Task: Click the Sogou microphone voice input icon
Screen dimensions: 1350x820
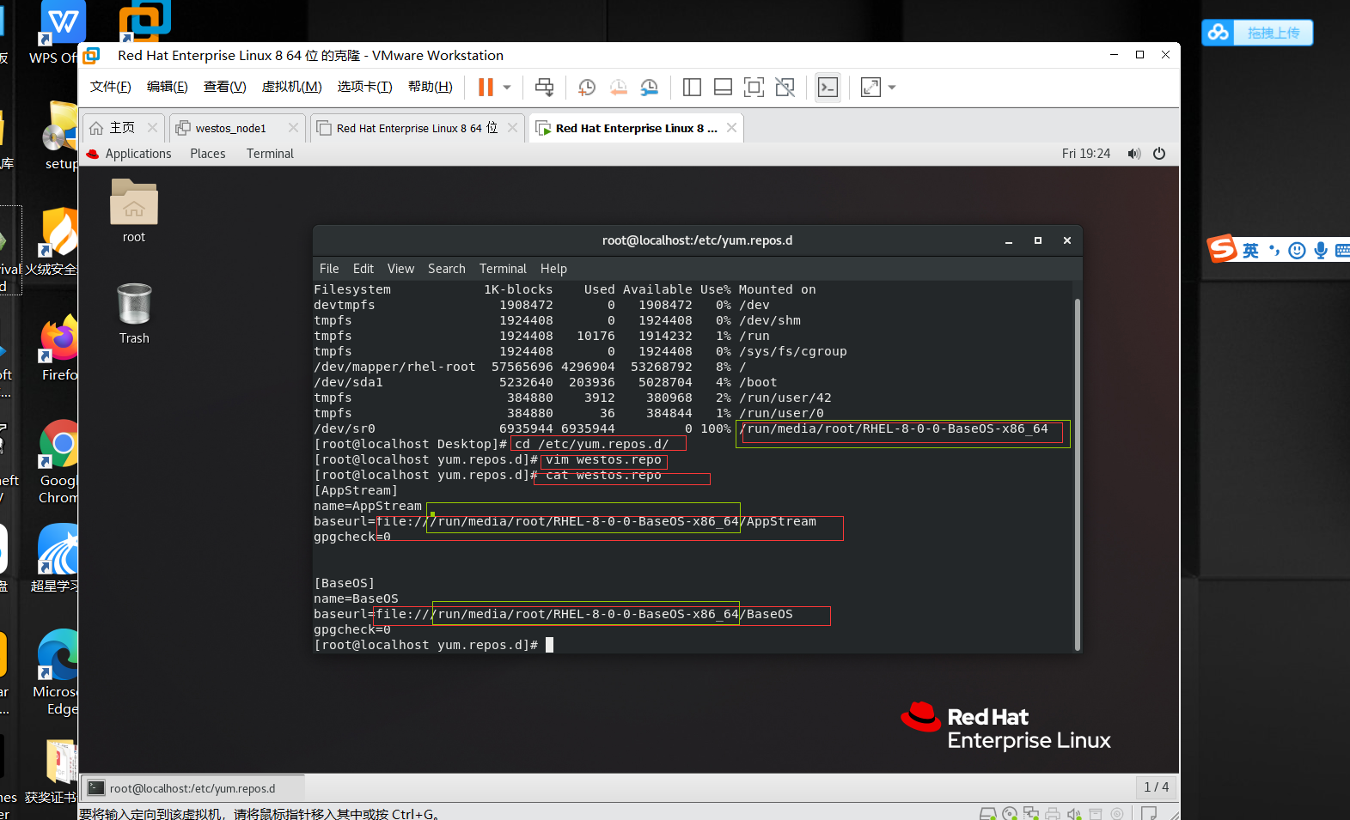Action: 1320,250
